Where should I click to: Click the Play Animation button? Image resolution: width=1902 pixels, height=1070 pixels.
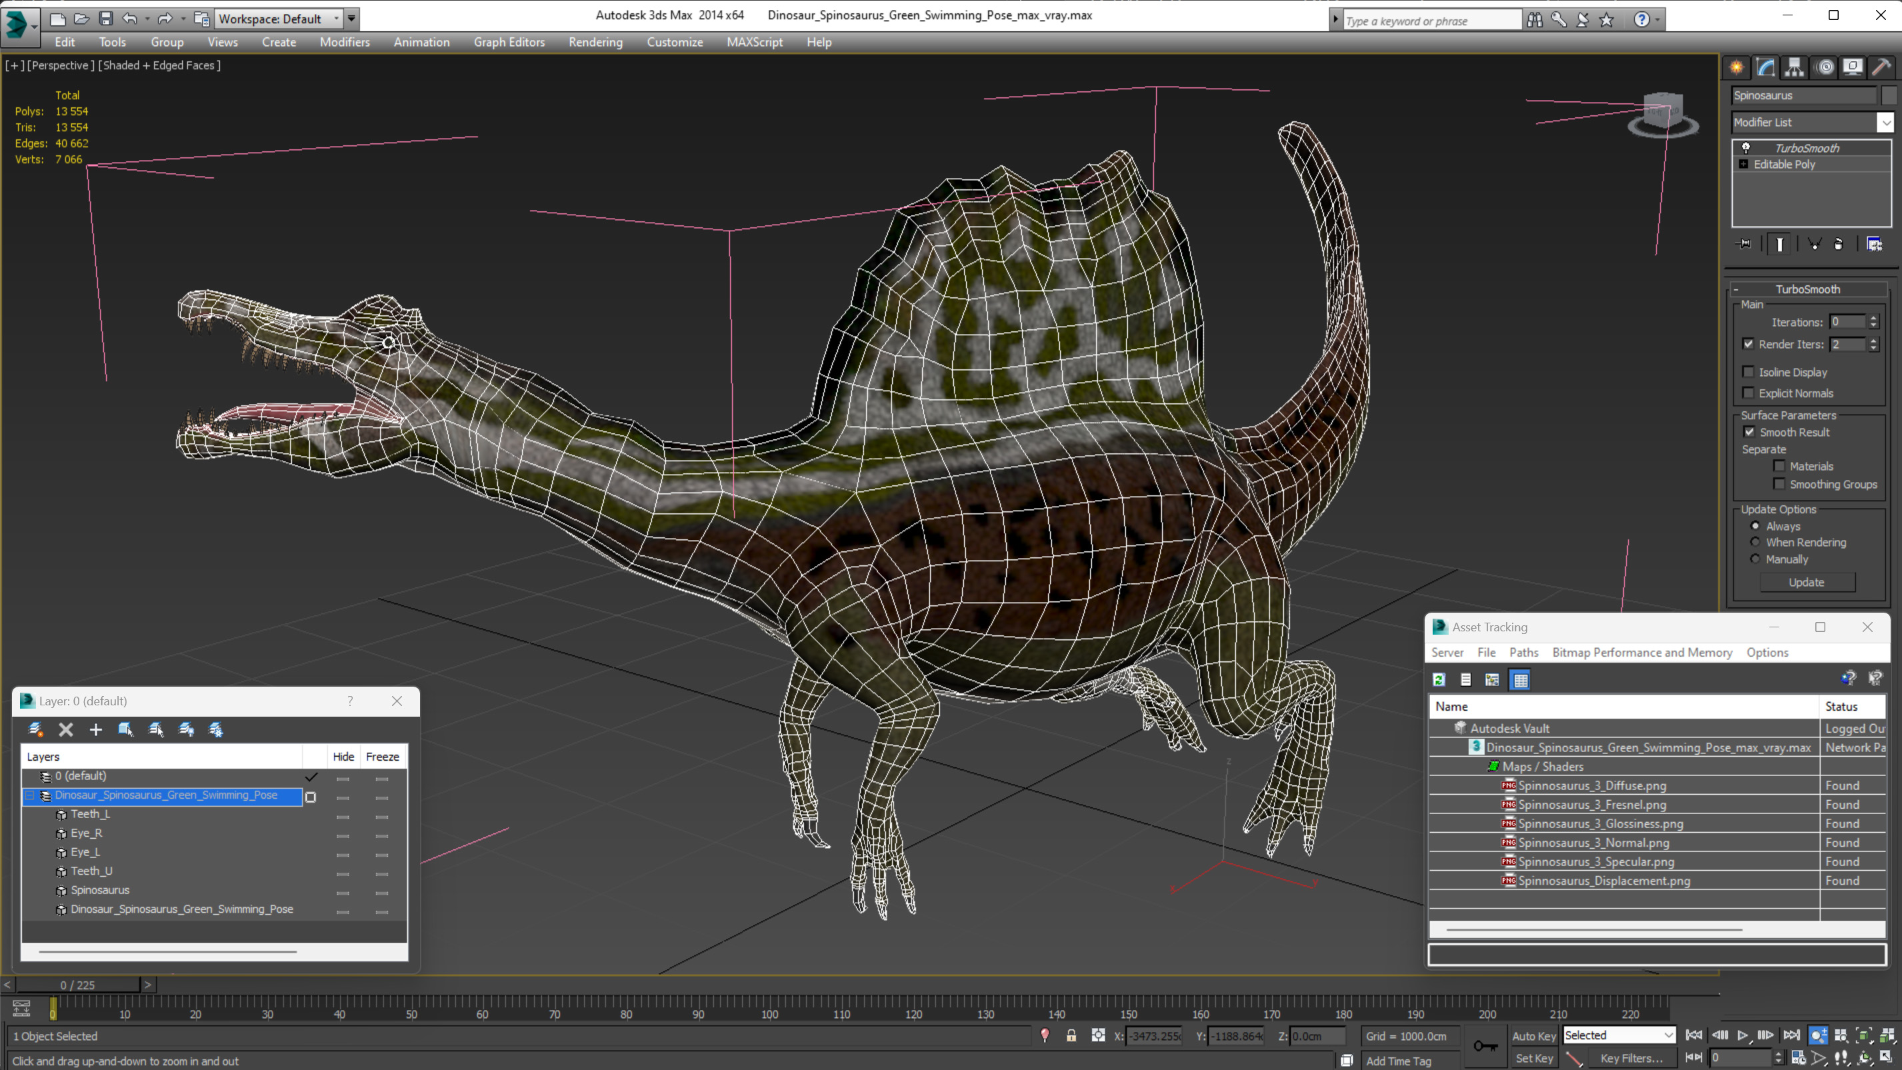(x=1742, y=1035)
